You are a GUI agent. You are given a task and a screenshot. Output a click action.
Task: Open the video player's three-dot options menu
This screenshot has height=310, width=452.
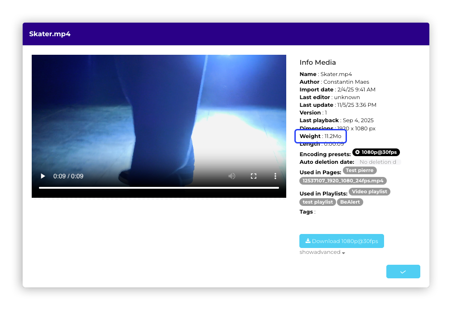point(275,176)
